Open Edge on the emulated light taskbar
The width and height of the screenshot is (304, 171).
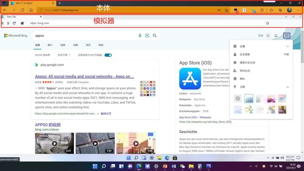(x=167, y=158)
